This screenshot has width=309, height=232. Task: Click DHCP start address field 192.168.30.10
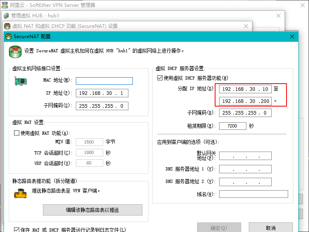[245, 89]
